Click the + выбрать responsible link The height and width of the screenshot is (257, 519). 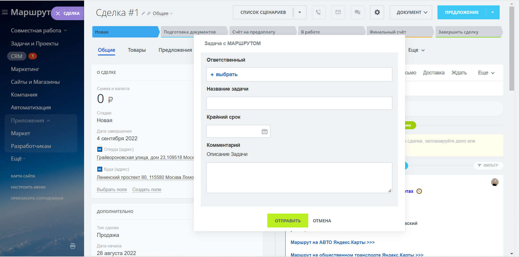(224, 74)
